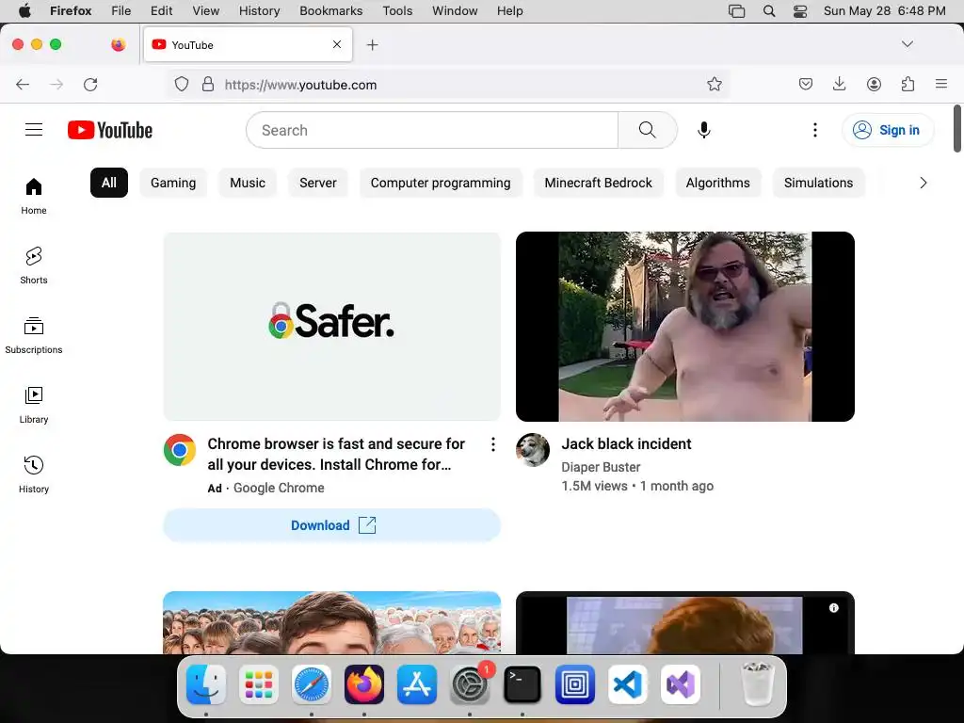Click the info icon on bottom-right video
This screenshot has width=964, height=723.
[x=834, y=608]
